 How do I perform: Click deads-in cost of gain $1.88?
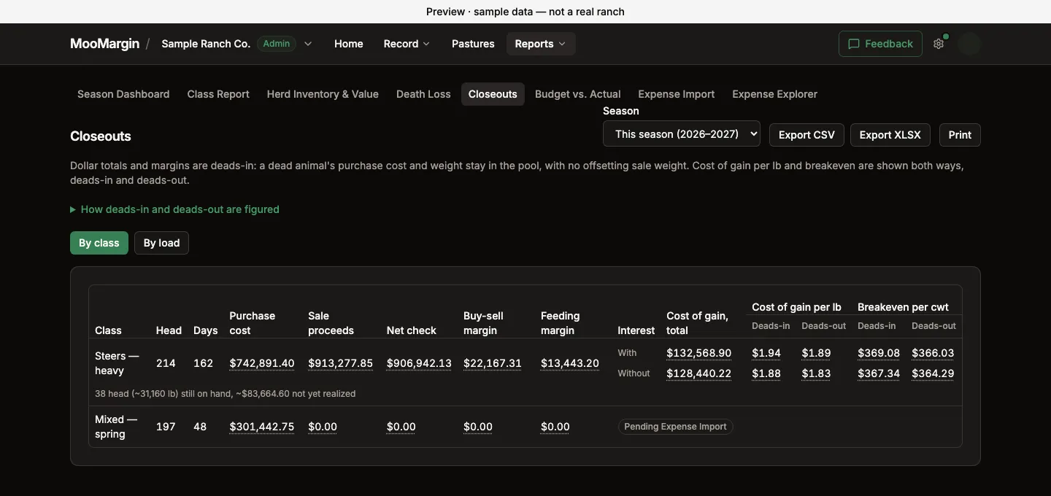766,373
